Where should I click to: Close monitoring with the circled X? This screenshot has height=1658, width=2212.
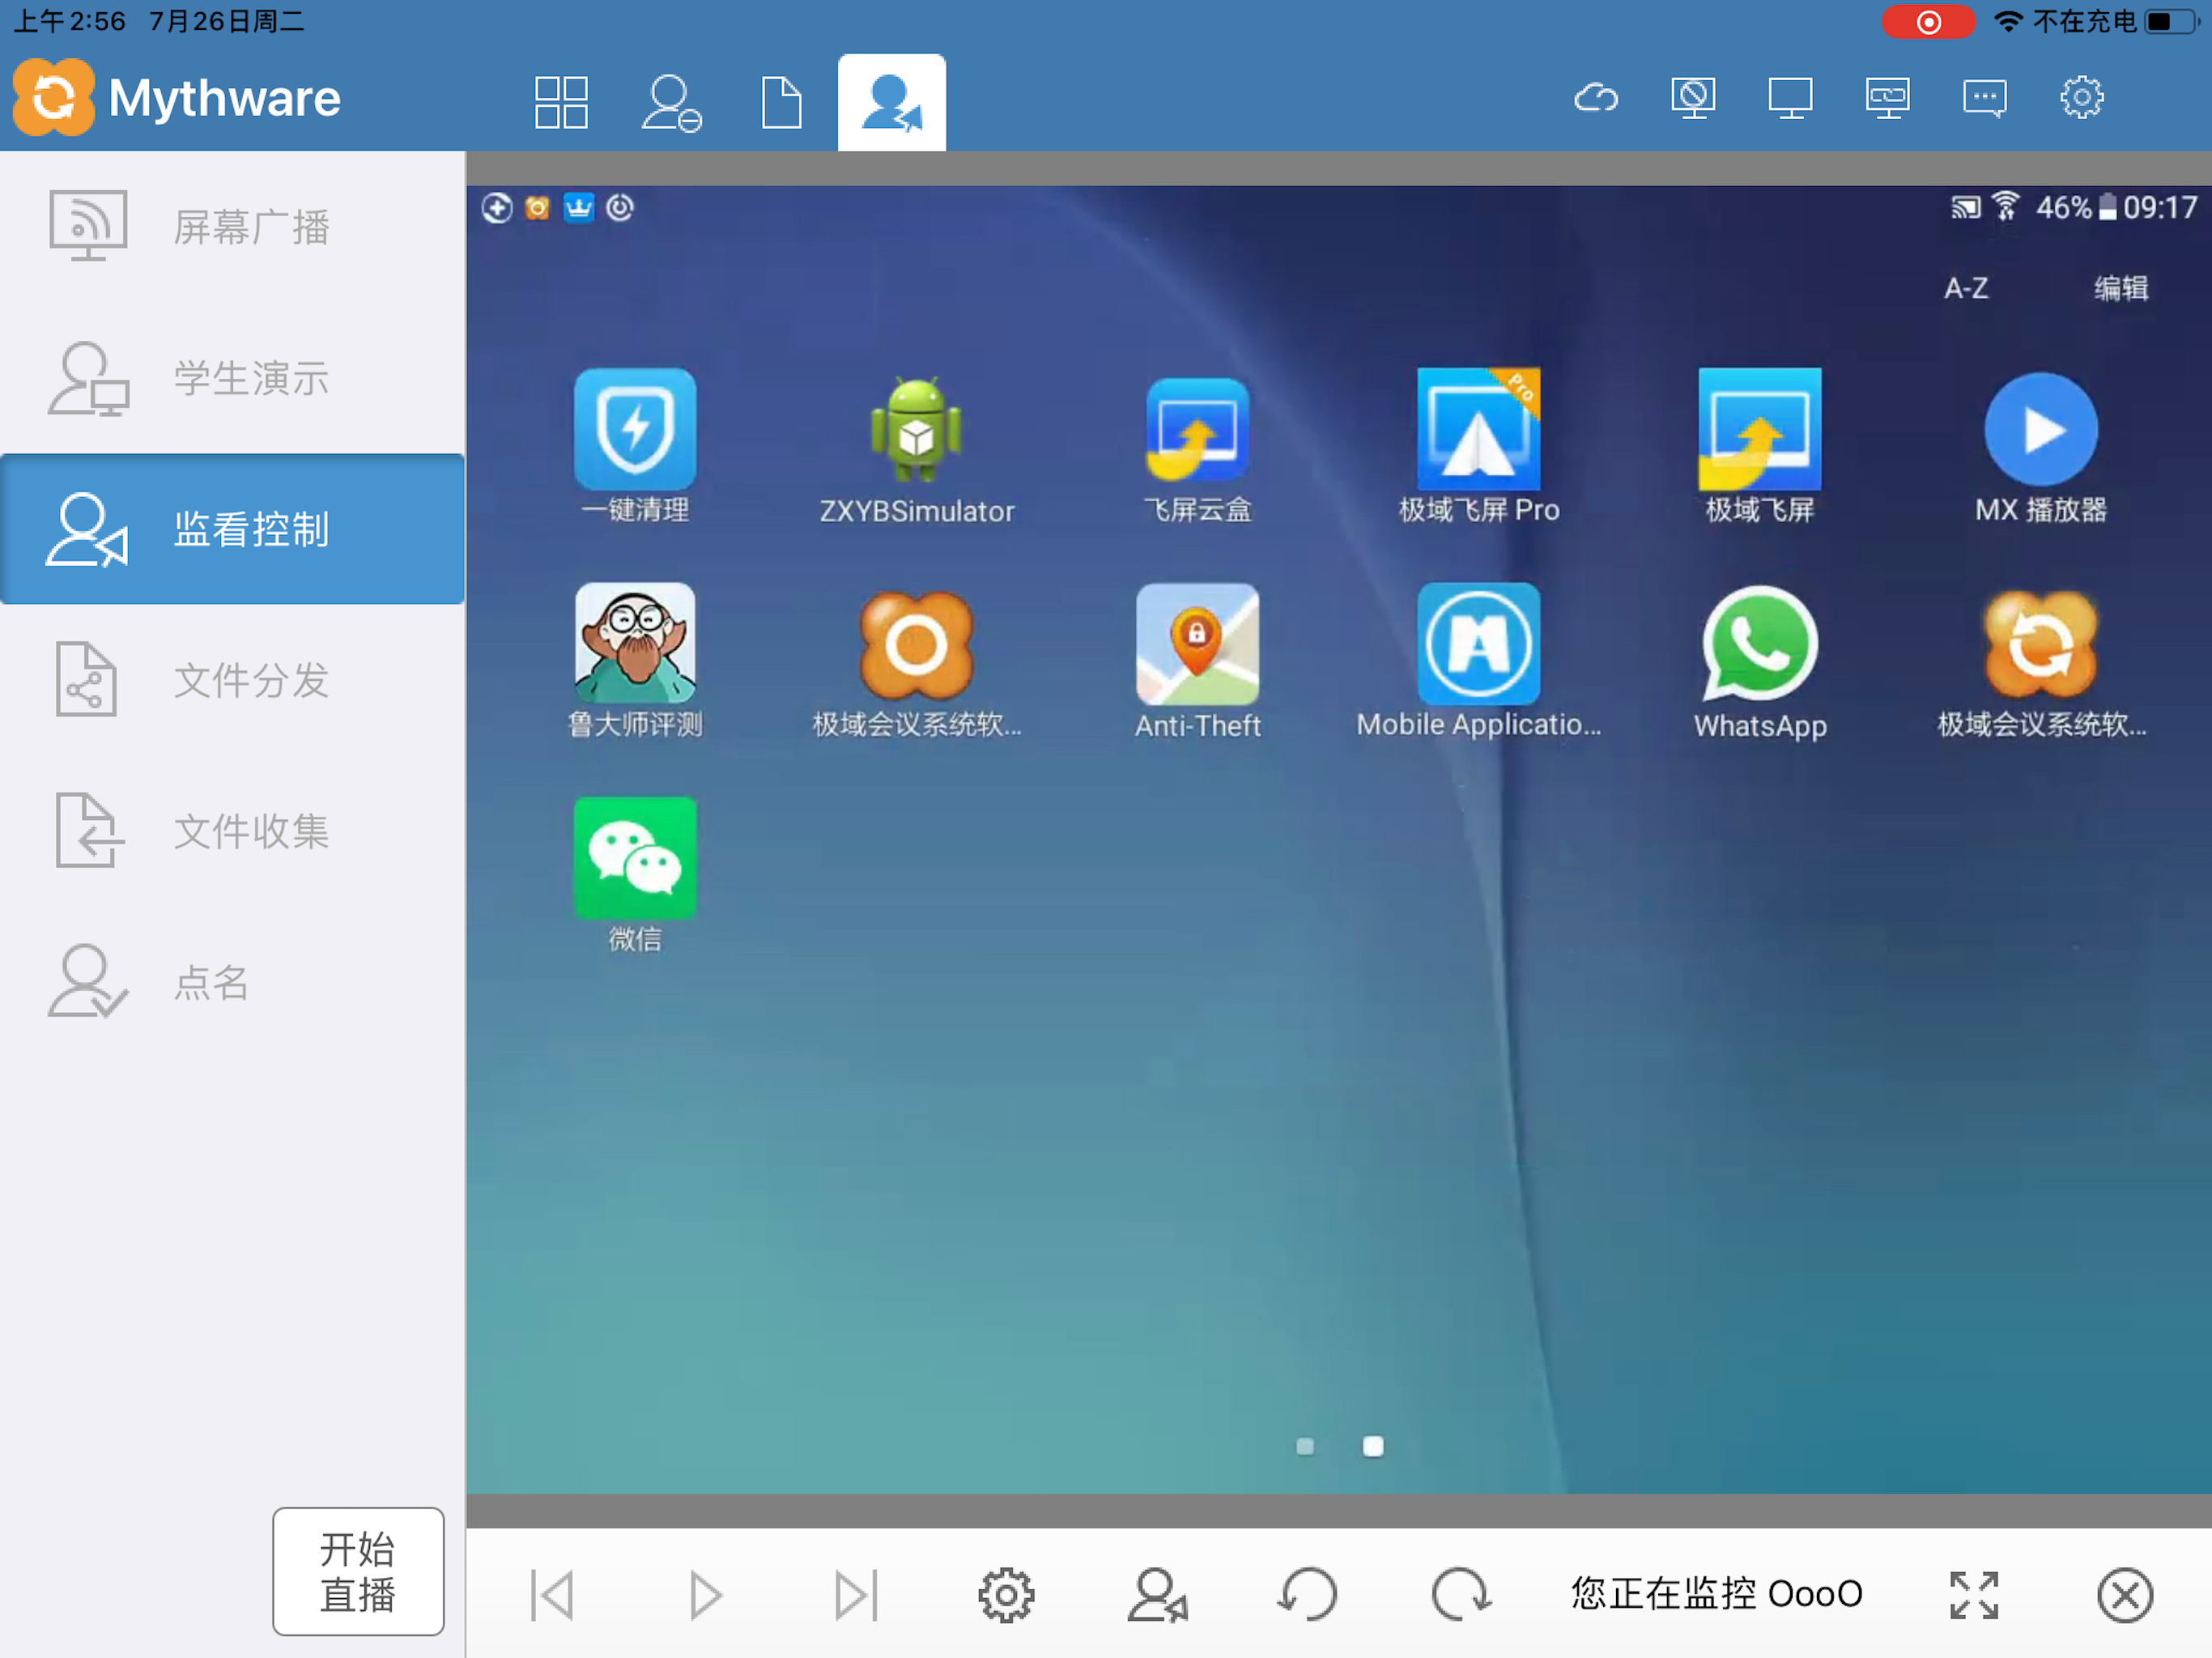(2125, 1594)
